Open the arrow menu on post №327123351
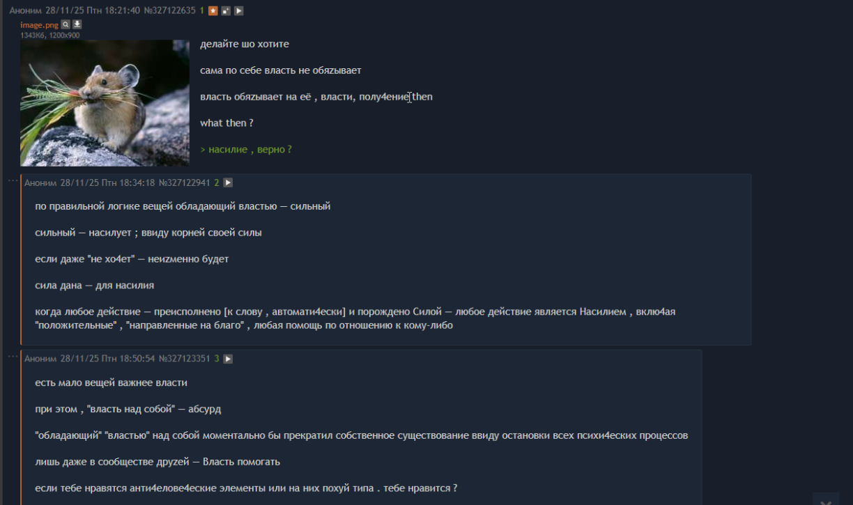 tap(228, 359)
